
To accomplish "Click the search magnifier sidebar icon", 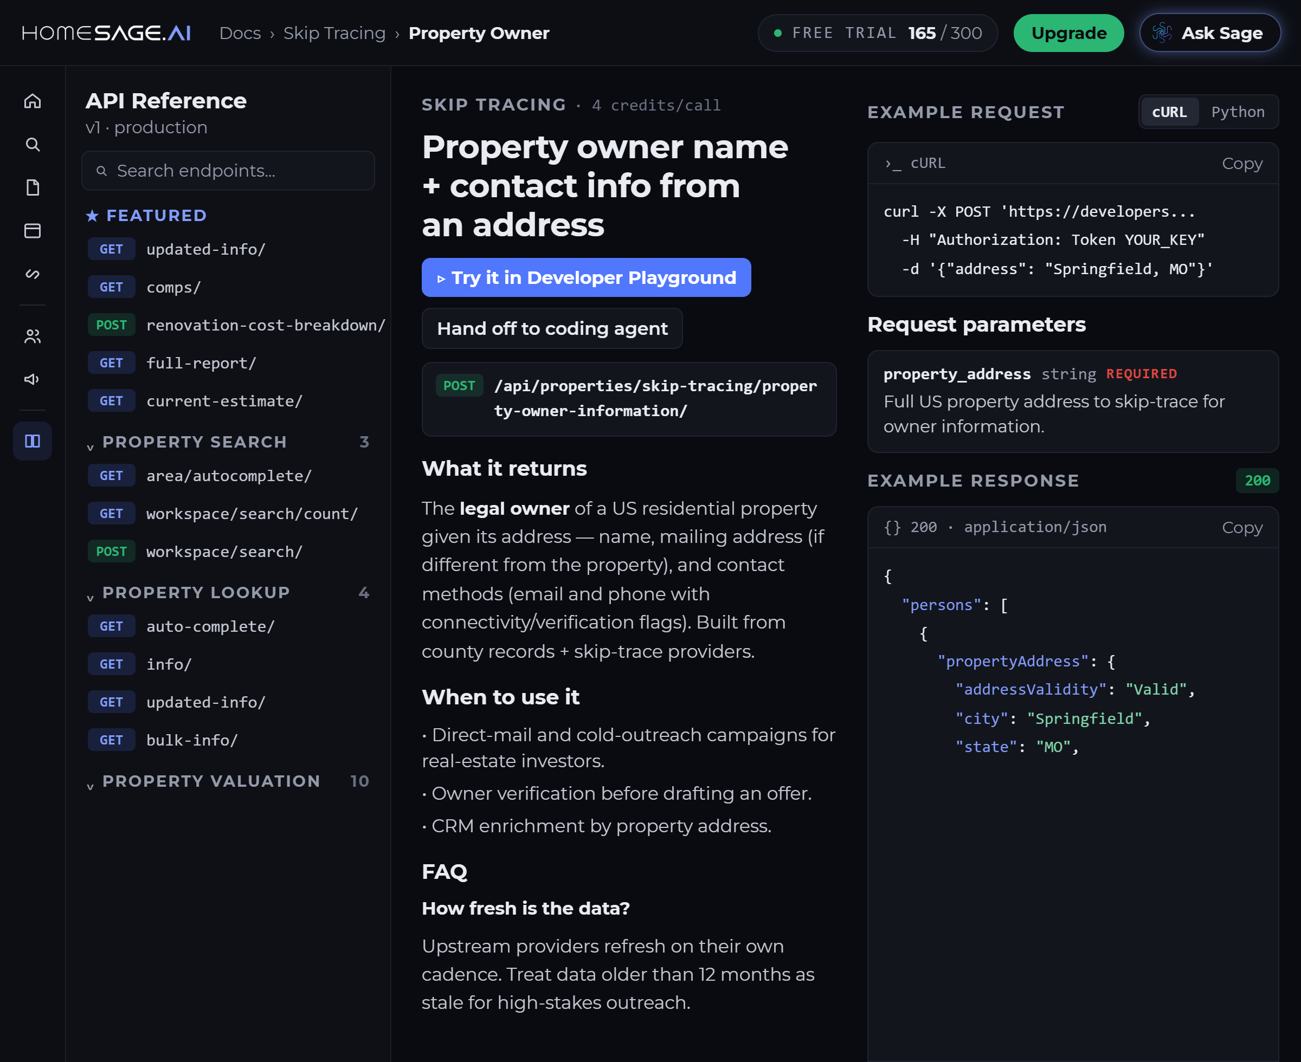I will (x=33, y=144).
